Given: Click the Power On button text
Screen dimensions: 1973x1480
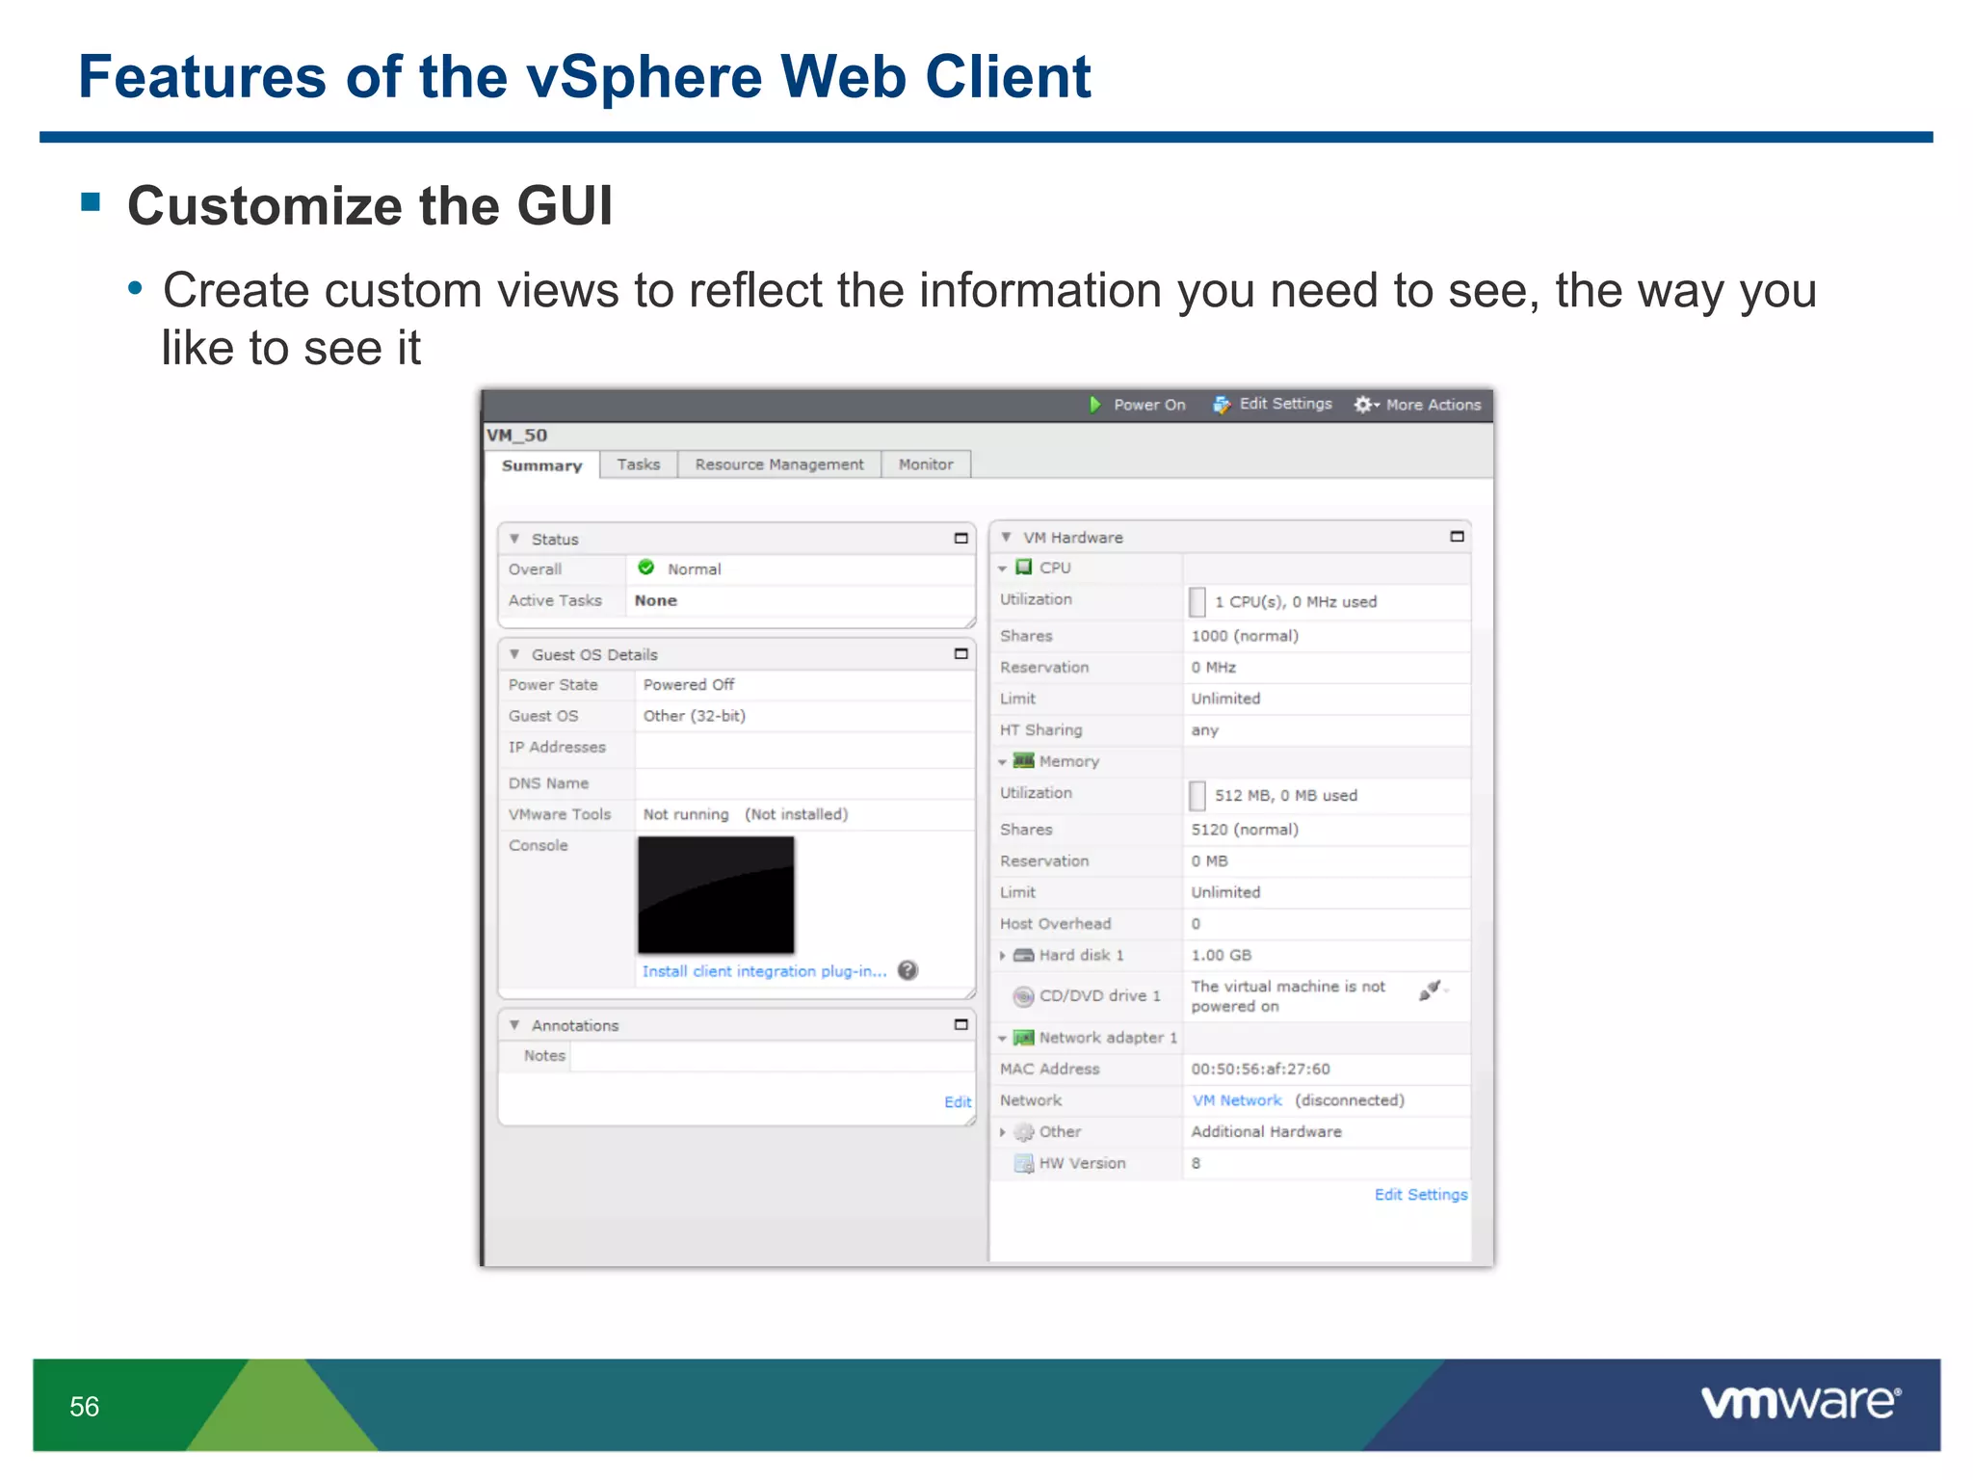Looking at the screenshot, I should (1149, 405).
